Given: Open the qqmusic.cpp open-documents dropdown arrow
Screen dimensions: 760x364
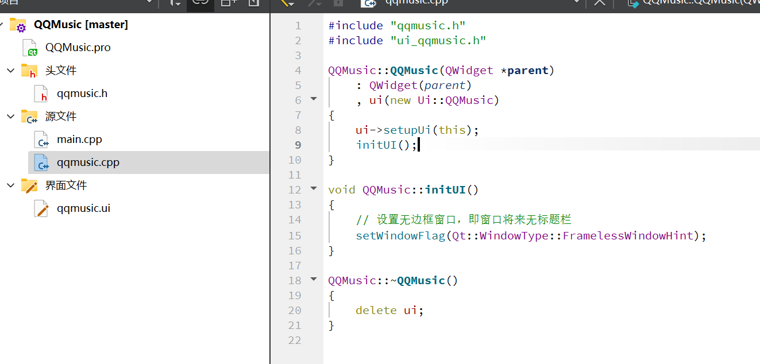Looking at the screenshot, I should 577,3.
